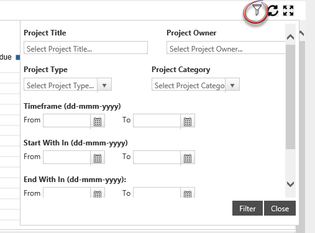Open calendar for Timeframe To date

(188, 121)
